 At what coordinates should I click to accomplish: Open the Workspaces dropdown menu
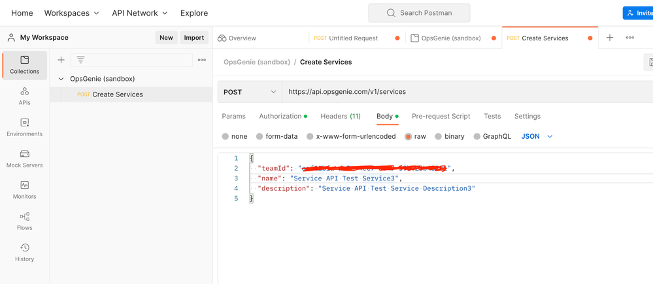point(72,13)
